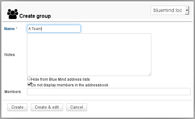Click the Members label
The height and width of the screenshot is (119, 195).
coord(13,92)
